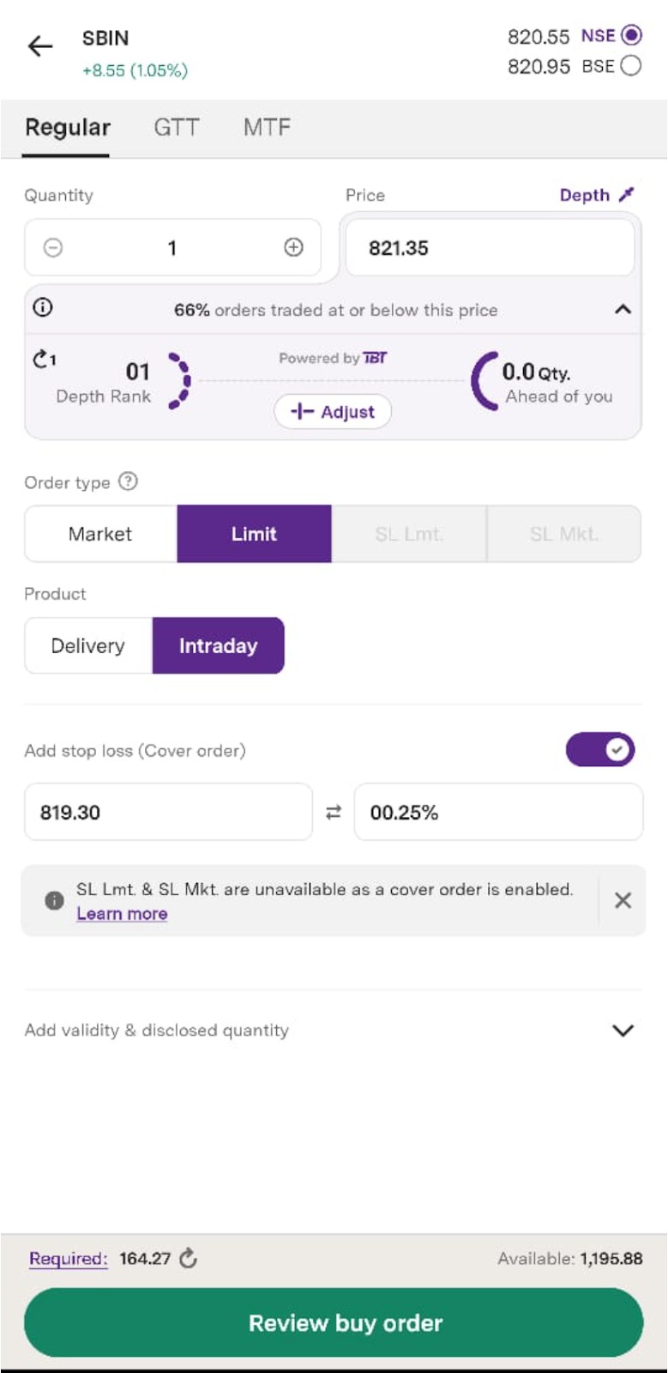Decrease quantity with the minus icon
Image resolution: width=668 pixels, height=1373 pixels.
[x=53, y=248]
